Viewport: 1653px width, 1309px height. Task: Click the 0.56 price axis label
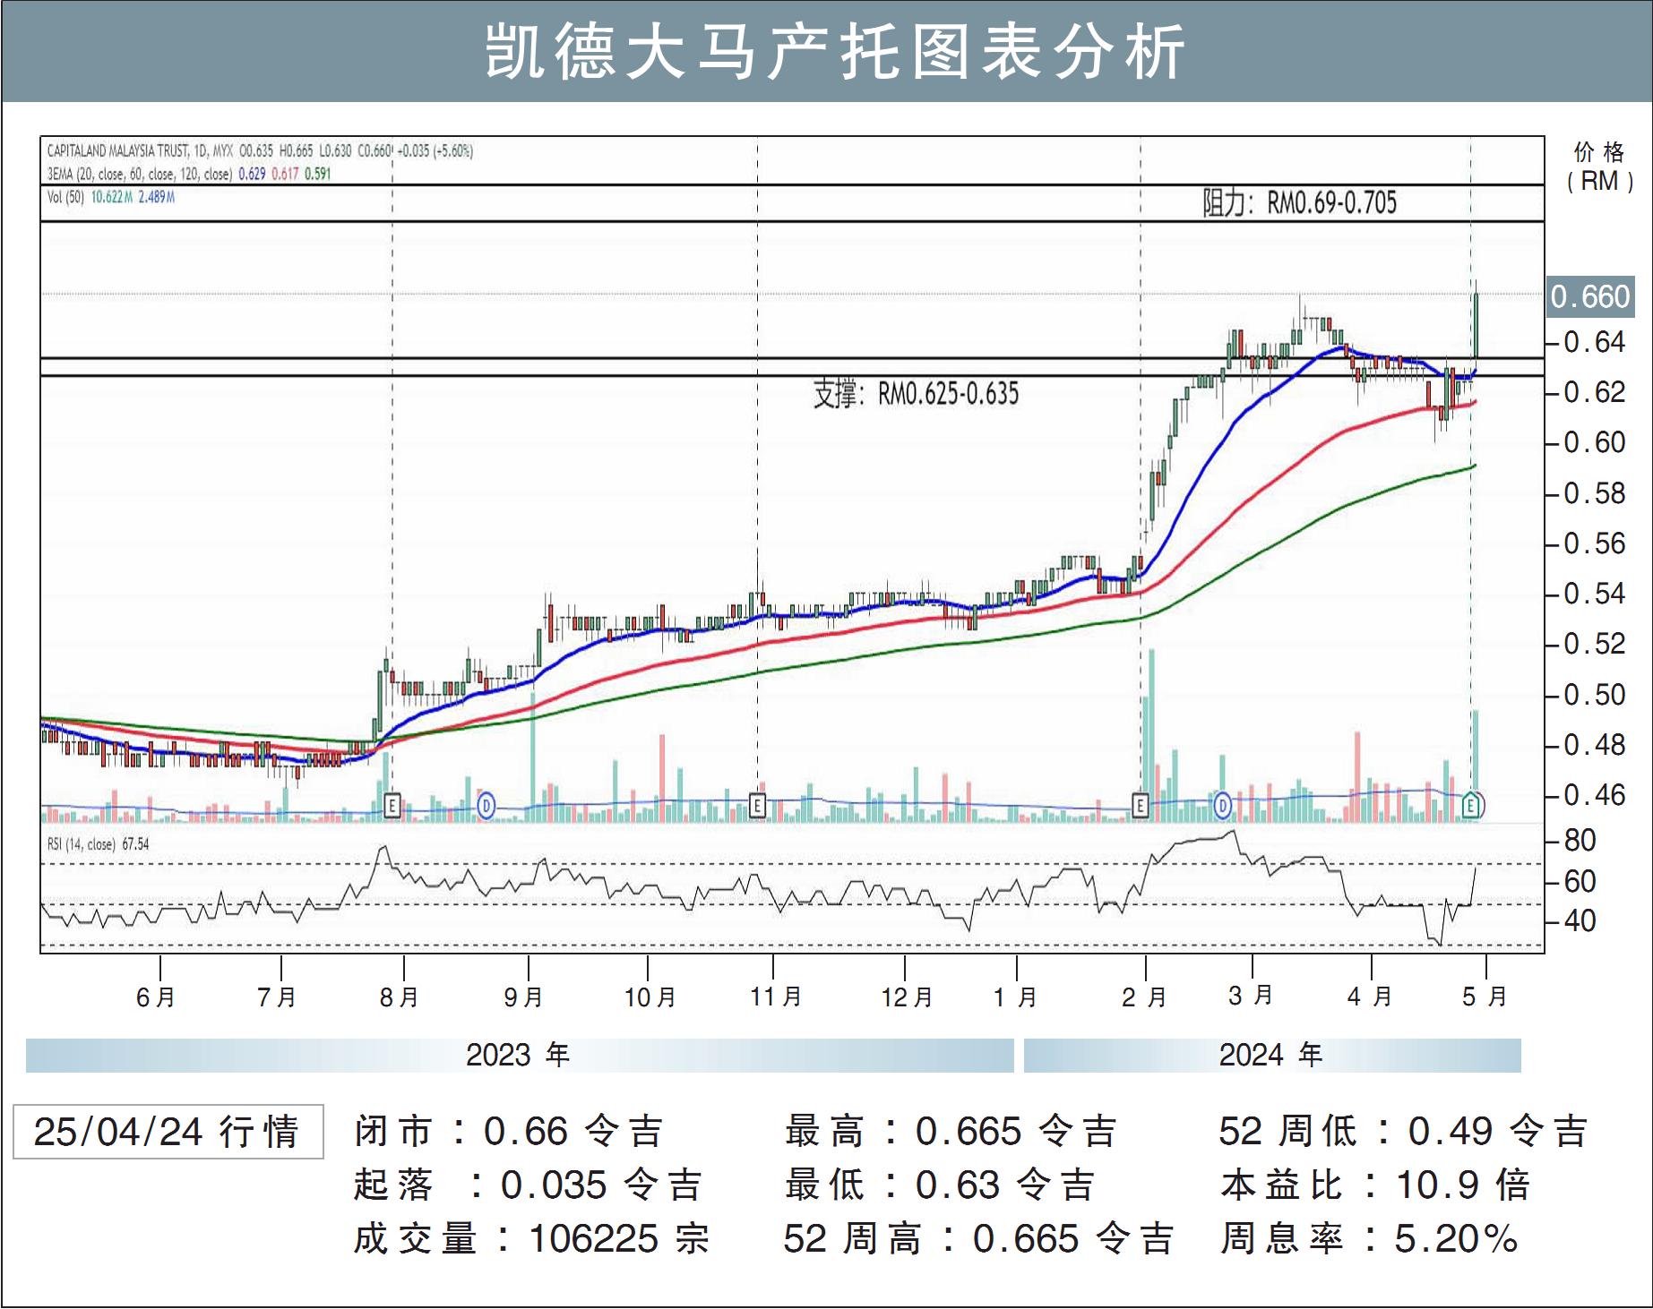[x=1594, y=543]
